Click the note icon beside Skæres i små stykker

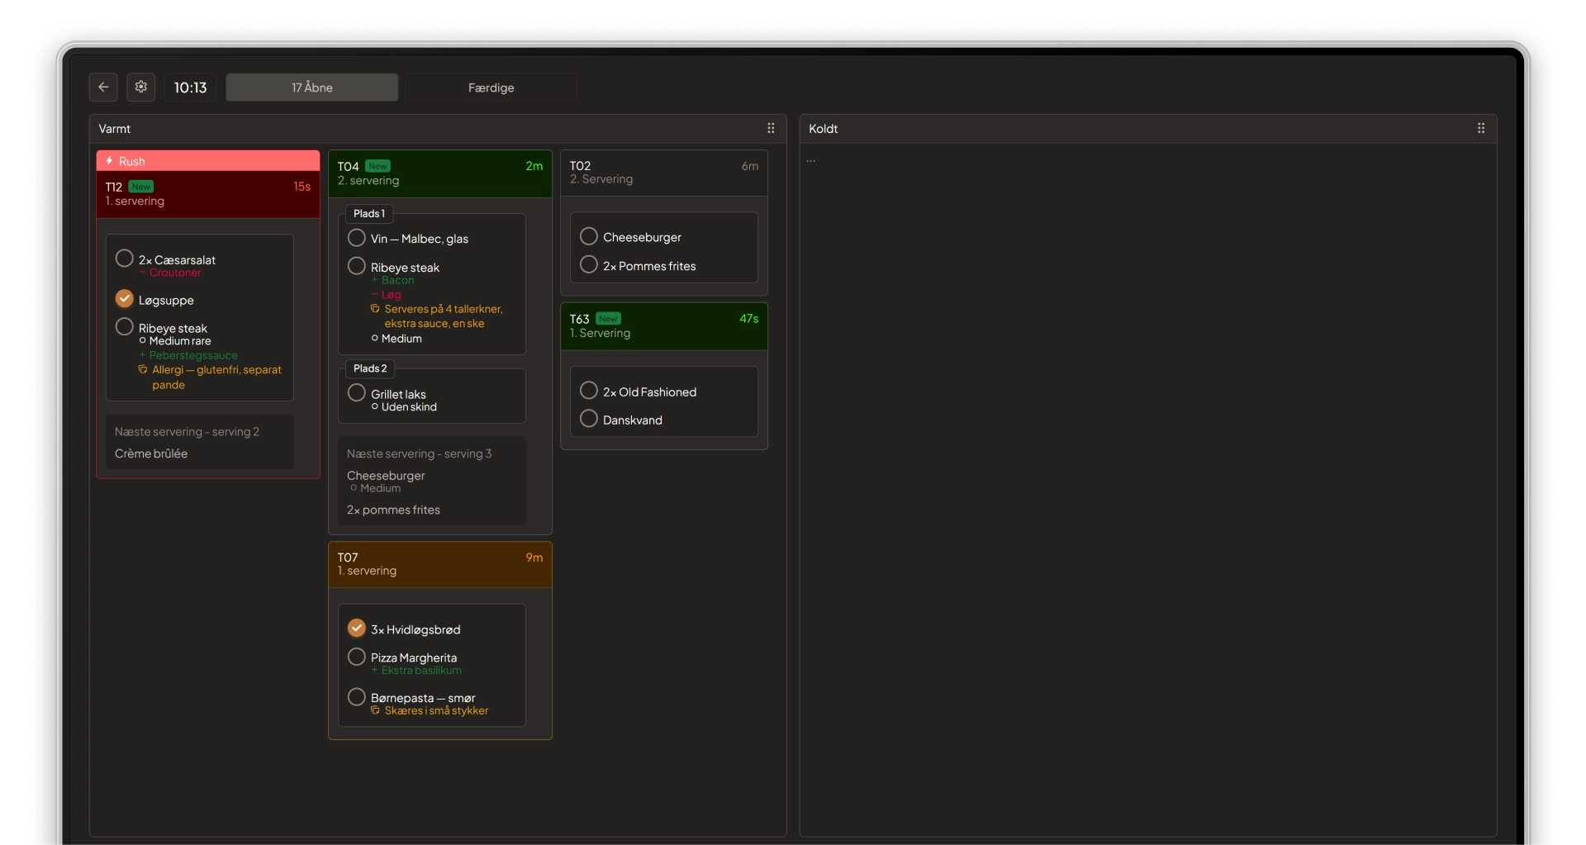[375, 710]
